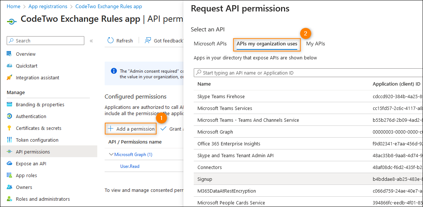Click the Grant consent checkmark icon
The height and width of the screenshot is (207, 423).
point(163,129)
